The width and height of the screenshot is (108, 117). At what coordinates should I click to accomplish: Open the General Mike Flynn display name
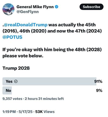(x=35, y=7)
